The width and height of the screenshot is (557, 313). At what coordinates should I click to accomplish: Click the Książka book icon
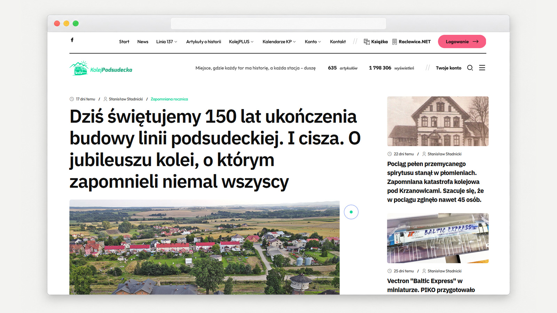click(367, 42)
